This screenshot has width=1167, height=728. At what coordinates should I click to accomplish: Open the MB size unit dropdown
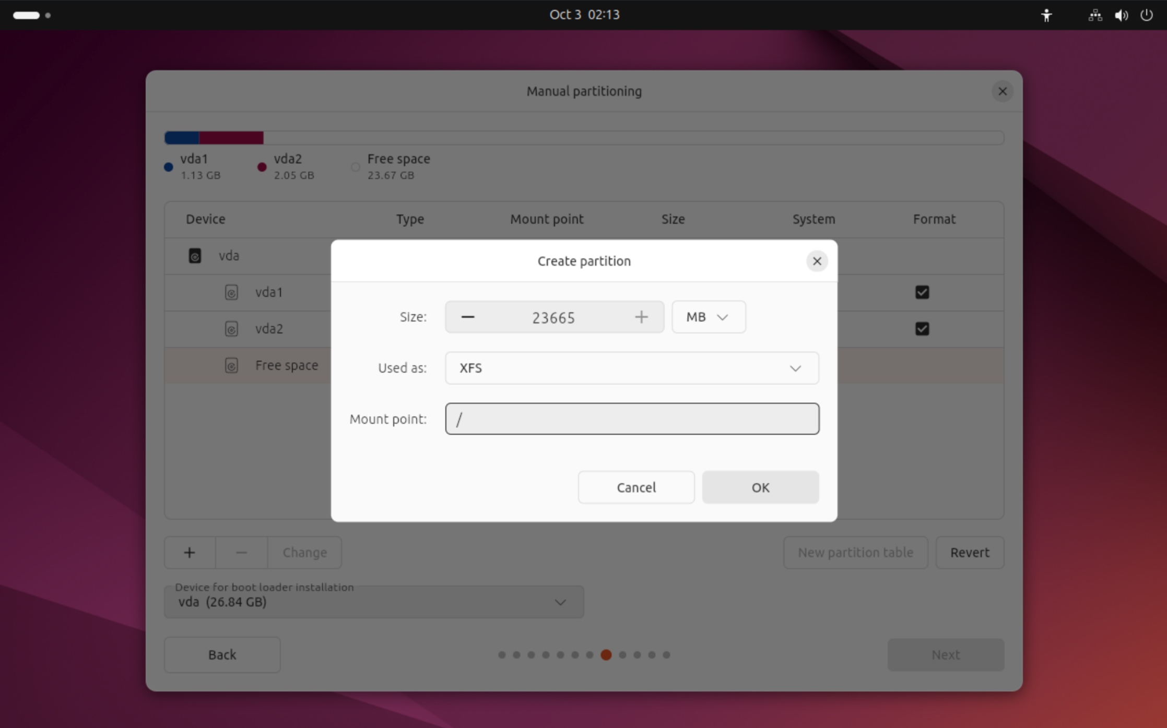(x=708, y=317)
